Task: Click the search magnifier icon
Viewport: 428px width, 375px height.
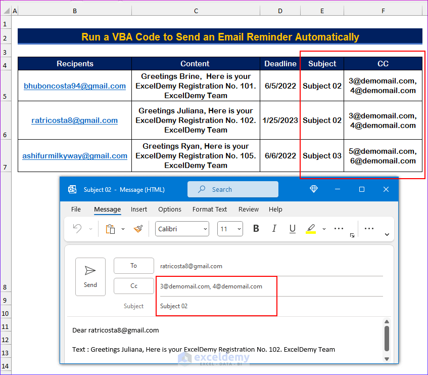Action: 202,189
